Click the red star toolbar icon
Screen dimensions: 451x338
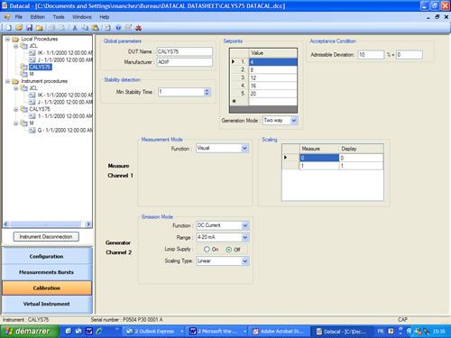pos(138,28)
